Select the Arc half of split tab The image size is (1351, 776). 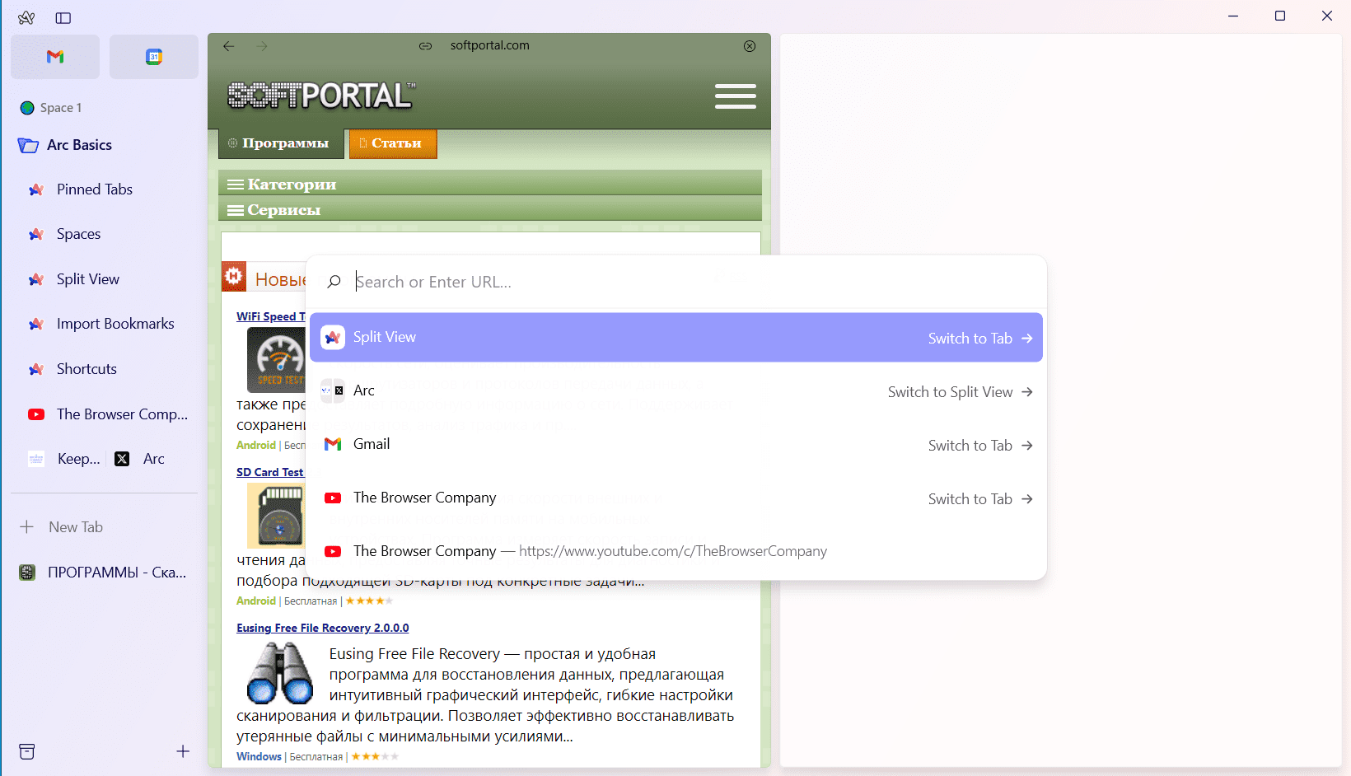(x=140, y=459)
